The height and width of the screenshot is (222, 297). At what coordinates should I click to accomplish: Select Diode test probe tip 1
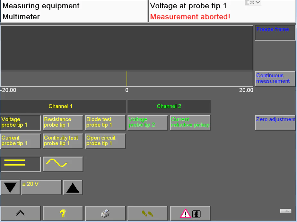click(x=105, y=123)
